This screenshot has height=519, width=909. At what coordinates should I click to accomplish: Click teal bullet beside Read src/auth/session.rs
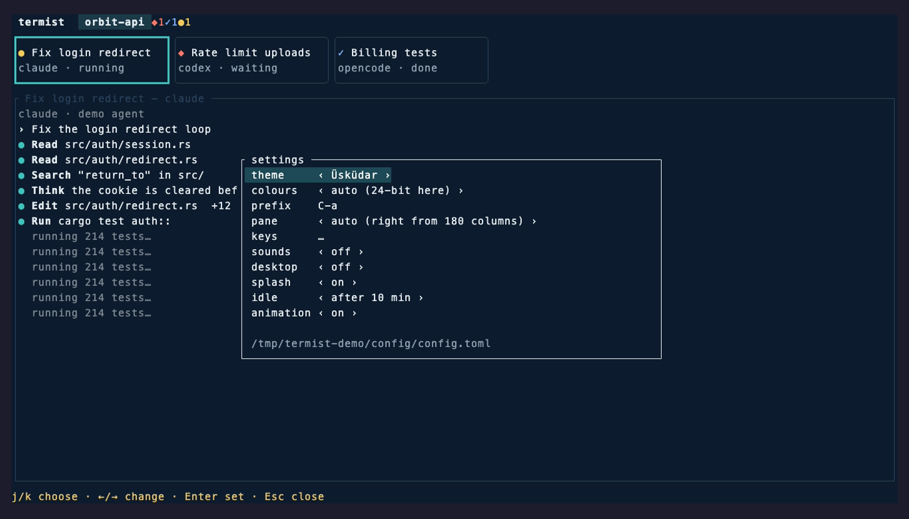pos(21,145)
